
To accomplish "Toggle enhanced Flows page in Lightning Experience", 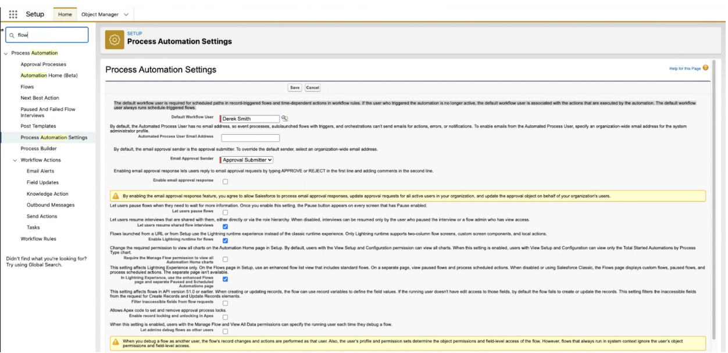I will [225, 279].
